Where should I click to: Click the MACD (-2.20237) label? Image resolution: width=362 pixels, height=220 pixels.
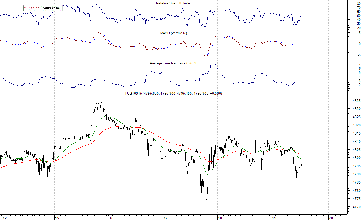[x=174, y=33]
